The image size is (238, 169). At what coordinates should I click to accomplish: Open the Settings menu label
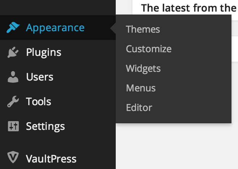pyautogui.click(x=45, y=127)
